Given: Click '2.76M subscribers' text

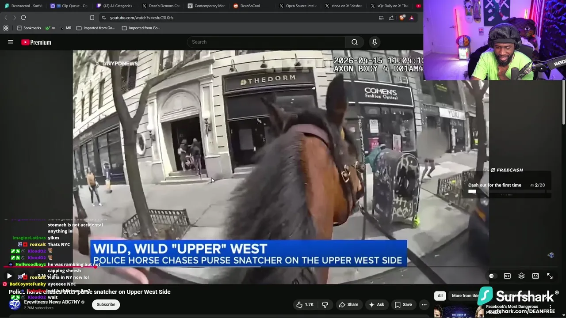Looking at the screenshot, I should pyautogui.click(x=38, y=308).
